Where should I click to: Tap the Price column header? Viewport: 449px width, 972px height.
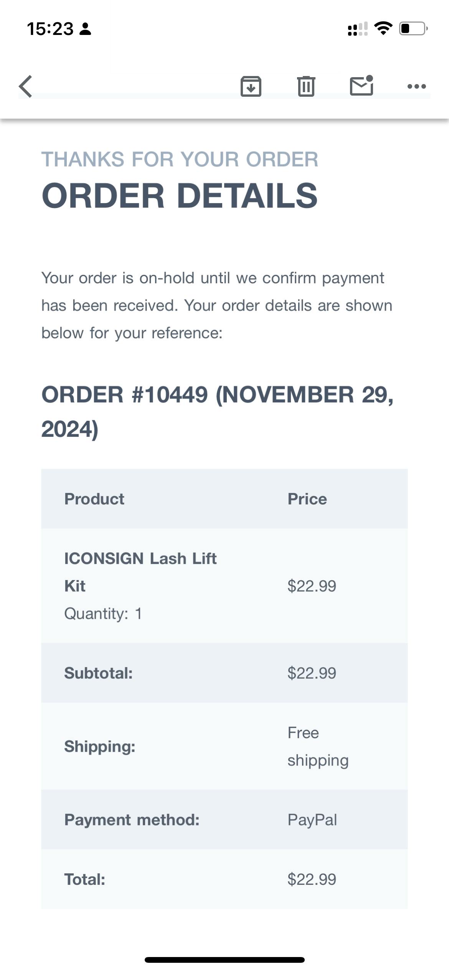(307, 499)
